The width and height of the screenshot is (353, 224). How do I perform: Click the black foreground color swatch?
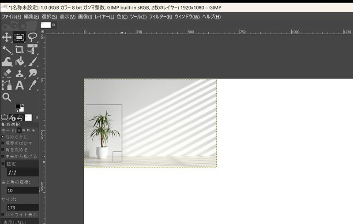tap(18, 106)
